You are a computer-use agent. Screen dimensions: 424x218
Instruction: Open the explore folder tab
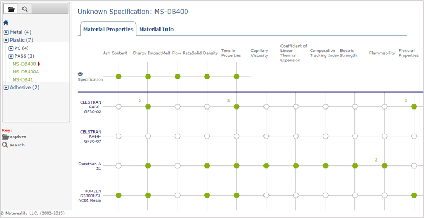coord(11,9)
